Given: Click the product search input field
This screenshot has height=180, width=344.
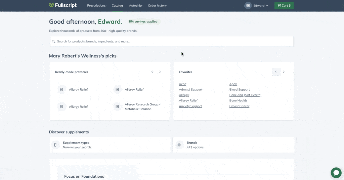Looking at the screenshot, I should click(172, 41).
